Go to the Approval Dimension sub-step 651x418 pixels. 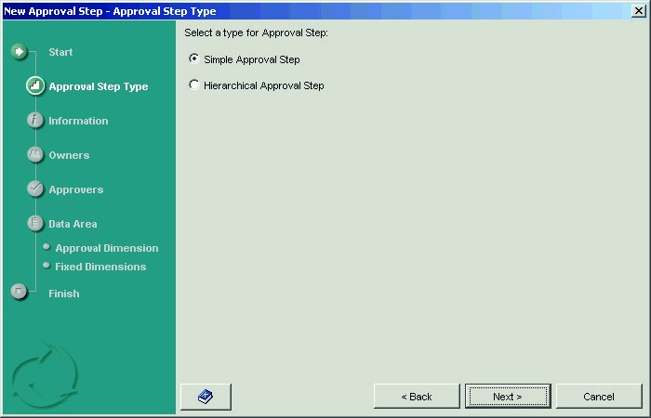106,248
